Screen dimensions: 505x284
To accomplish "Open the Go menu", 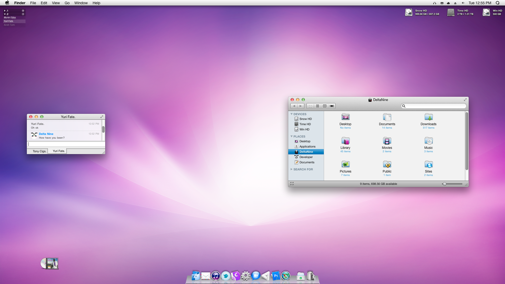I will (67, 3).
